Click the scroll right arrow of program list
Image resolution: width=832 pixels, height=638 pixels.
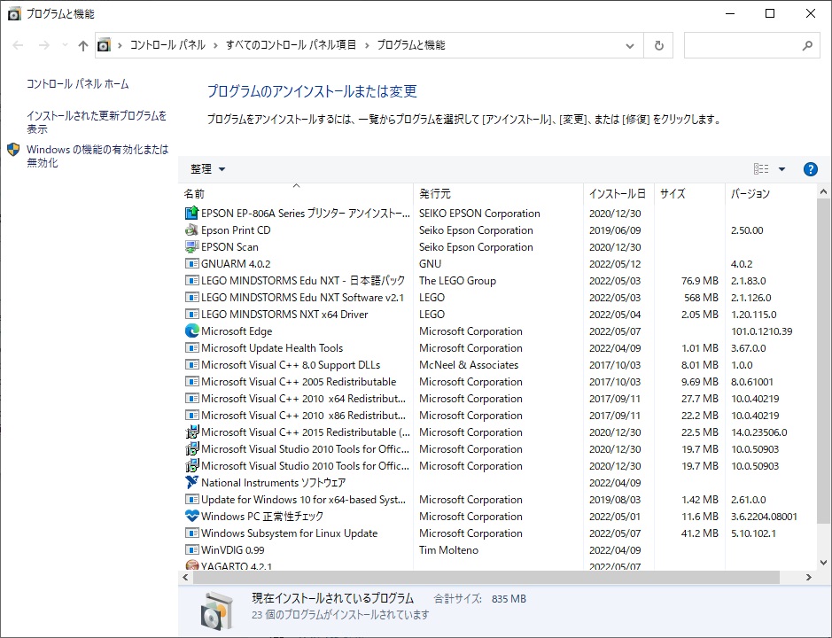(x=809, y=577)
